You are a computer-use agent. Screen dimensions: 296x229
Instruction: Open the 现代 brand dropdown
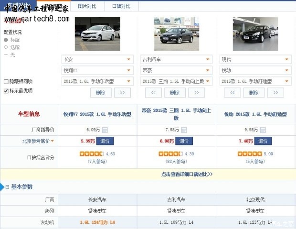pyautogui.click(x=255, y=59)
